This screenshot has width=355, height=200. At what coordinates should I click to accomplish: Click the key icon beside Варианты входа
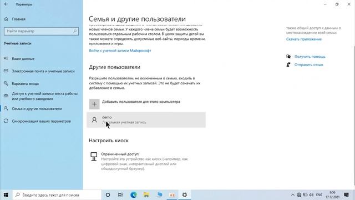(x=6, y=83)
